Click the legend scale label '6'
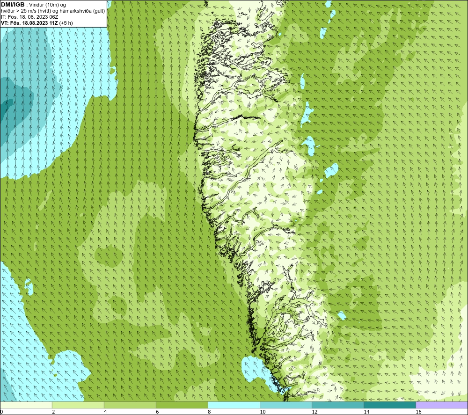 click(157, 412)
